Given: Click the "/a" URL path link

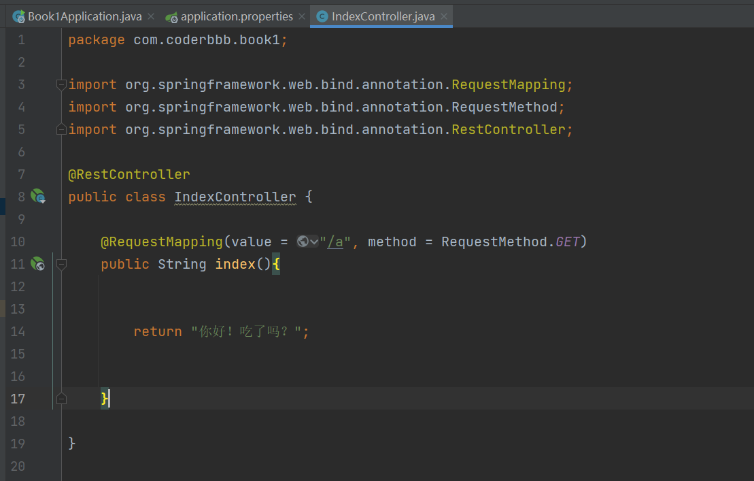Looking at the screenshot, I should click(x=335, y=242).
